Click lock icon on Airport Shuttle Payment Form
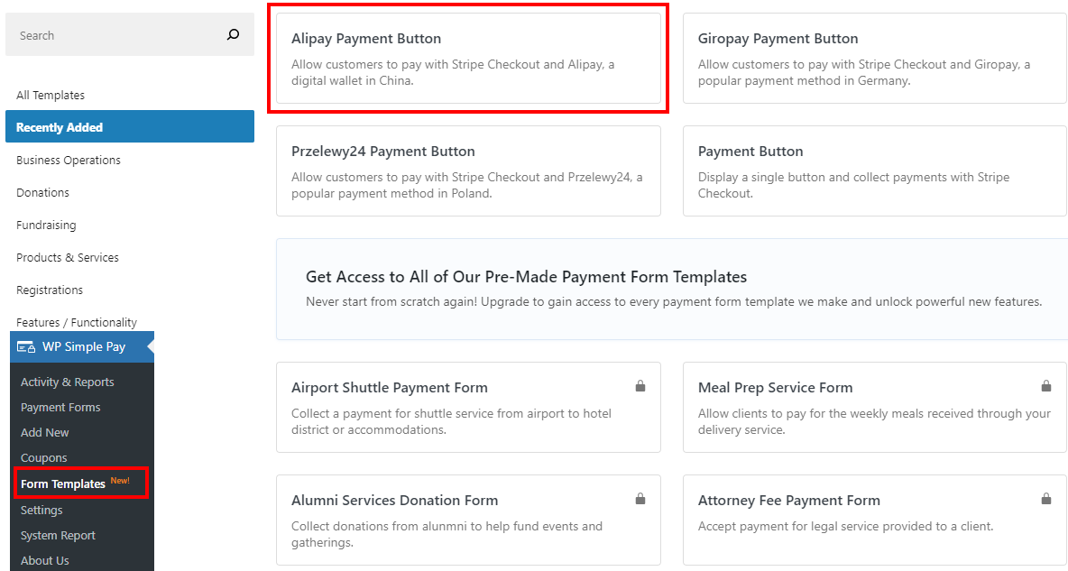The width and height of the screenshot is (1068, 571). (640, 386)
